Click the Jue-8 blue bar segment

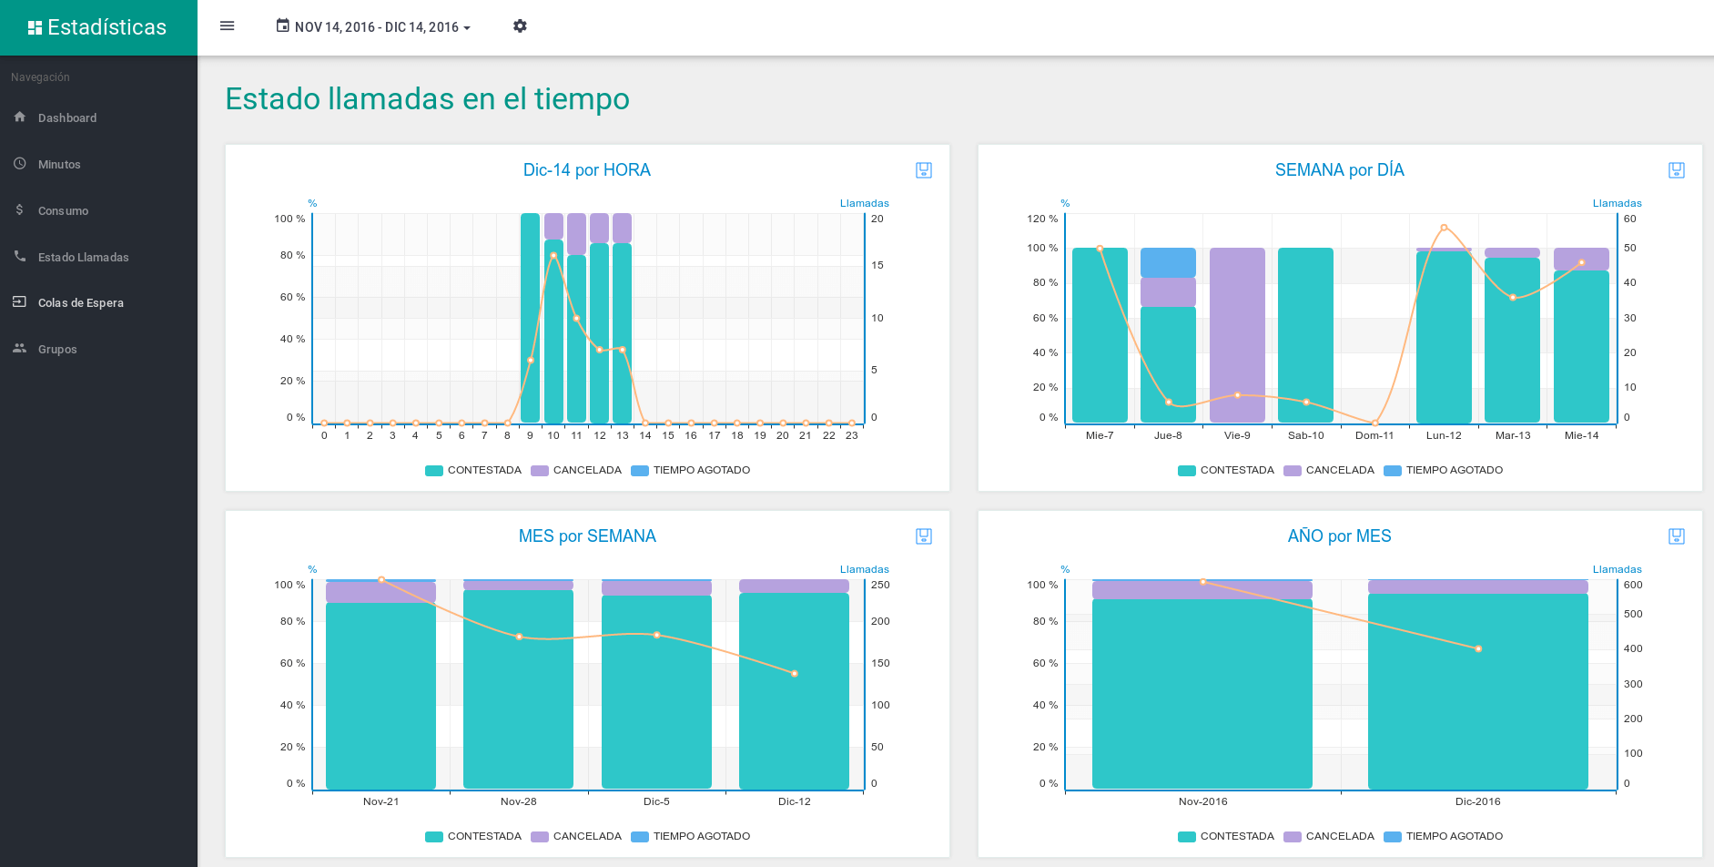tap(1168, 262)
